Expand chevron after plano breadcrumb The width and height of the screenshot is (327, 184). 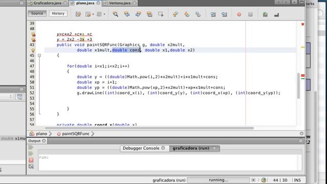51,134
